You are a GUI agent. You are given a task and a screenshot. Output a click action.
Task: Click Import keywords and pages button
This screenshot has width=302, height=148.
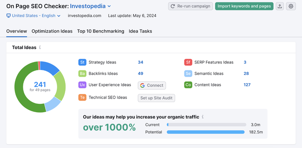[x=244, y=6]
